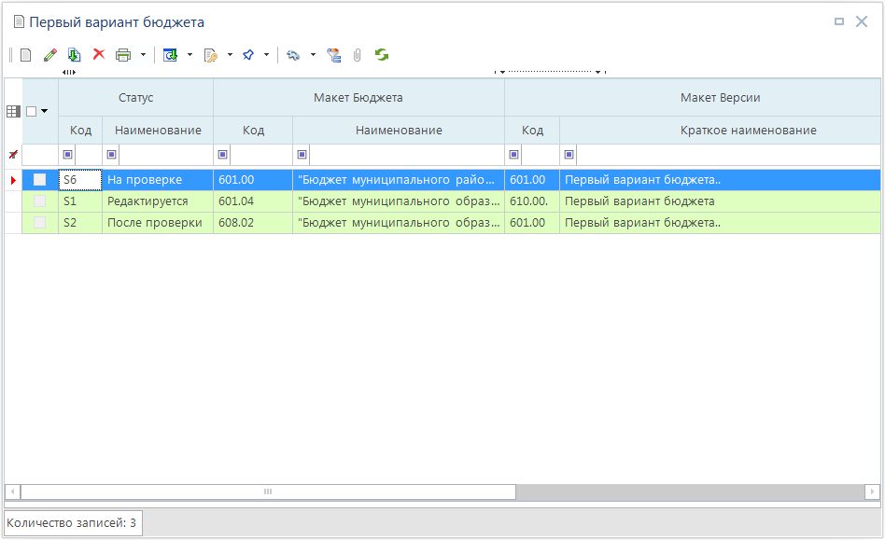Tick checkbox for the 'Редактируется' row

39,201
